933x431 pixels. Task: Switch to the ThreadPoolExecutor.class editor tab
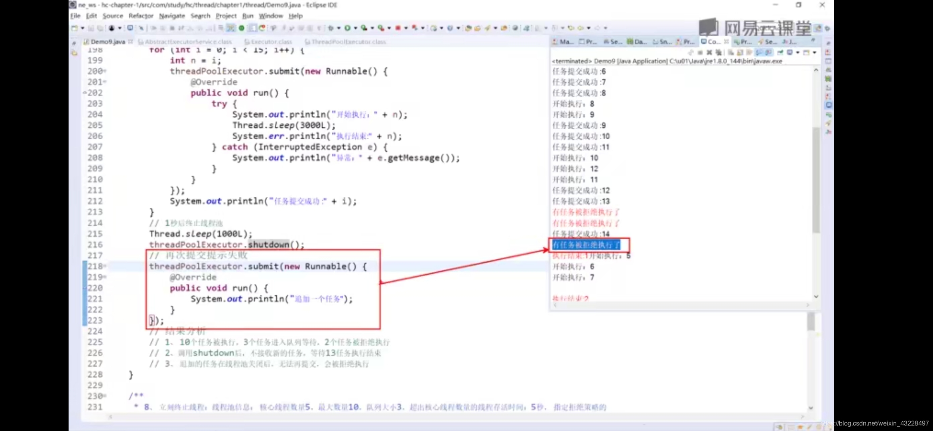[x=345, y=42]
